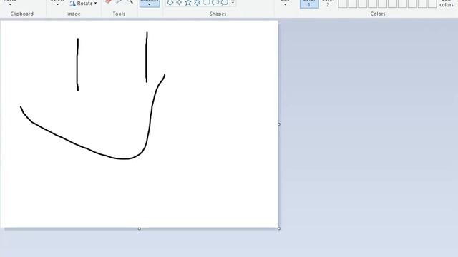
Task: Choose the six-point star shape
Action: (x=198, y=2)
